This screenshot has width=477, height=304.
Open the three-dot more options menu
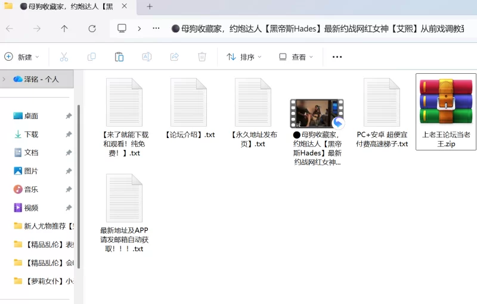coord(337,57)
